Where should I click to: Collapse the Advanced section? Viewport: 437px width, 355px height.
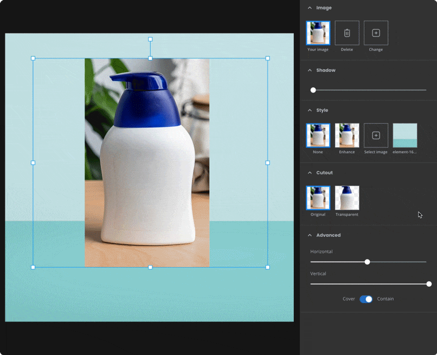point(310,235)
